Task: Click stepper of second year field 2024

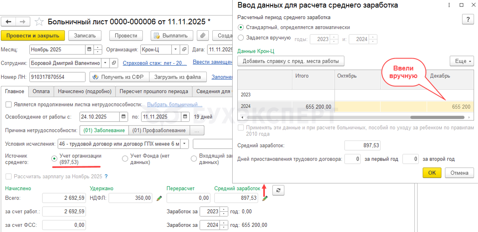Action: click(373, 39)
